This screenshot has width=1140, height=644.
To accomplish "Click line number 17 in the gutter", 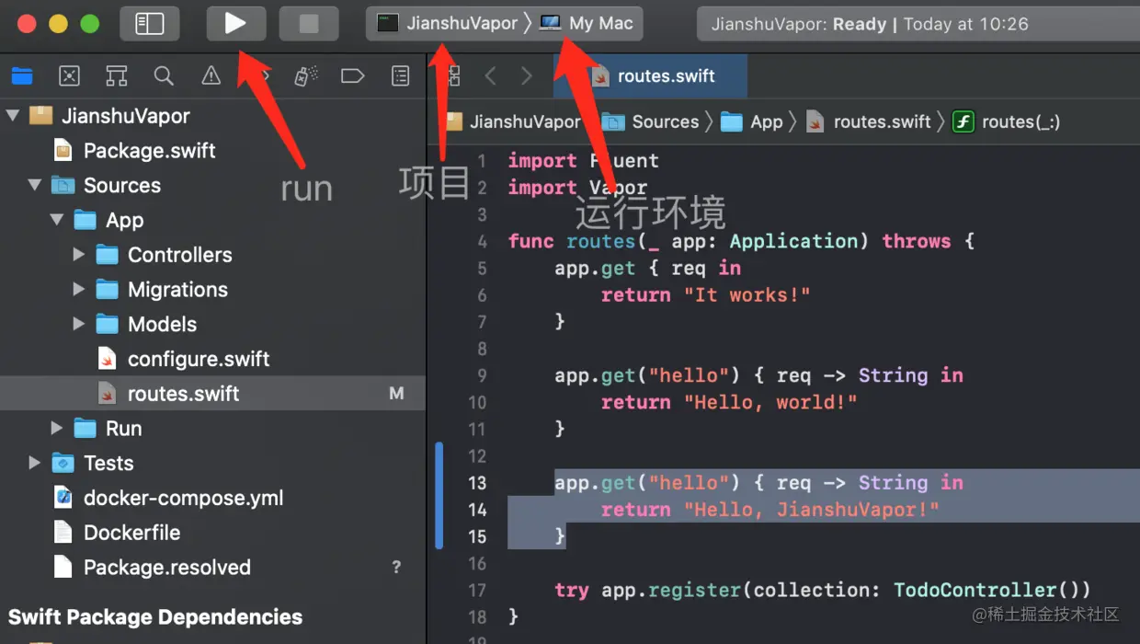I will pyautogui.click(x=477, y=590).
